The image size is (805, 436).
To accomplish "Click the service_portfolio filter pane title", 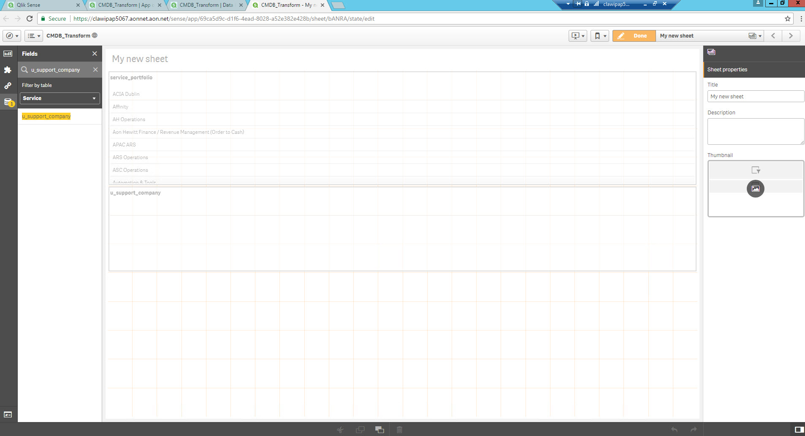I will tap(131, 78).
